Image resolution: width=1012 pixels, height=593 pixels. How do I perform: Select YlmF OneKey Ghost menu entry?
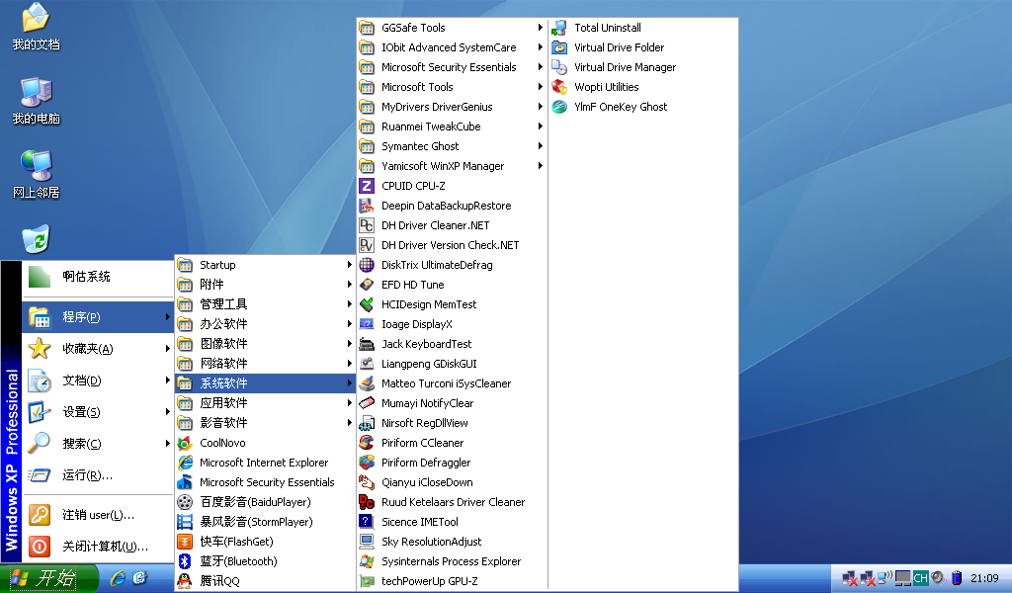621,107
